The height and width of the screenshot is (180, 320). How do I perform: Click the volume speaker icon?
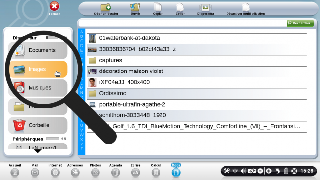243,171
